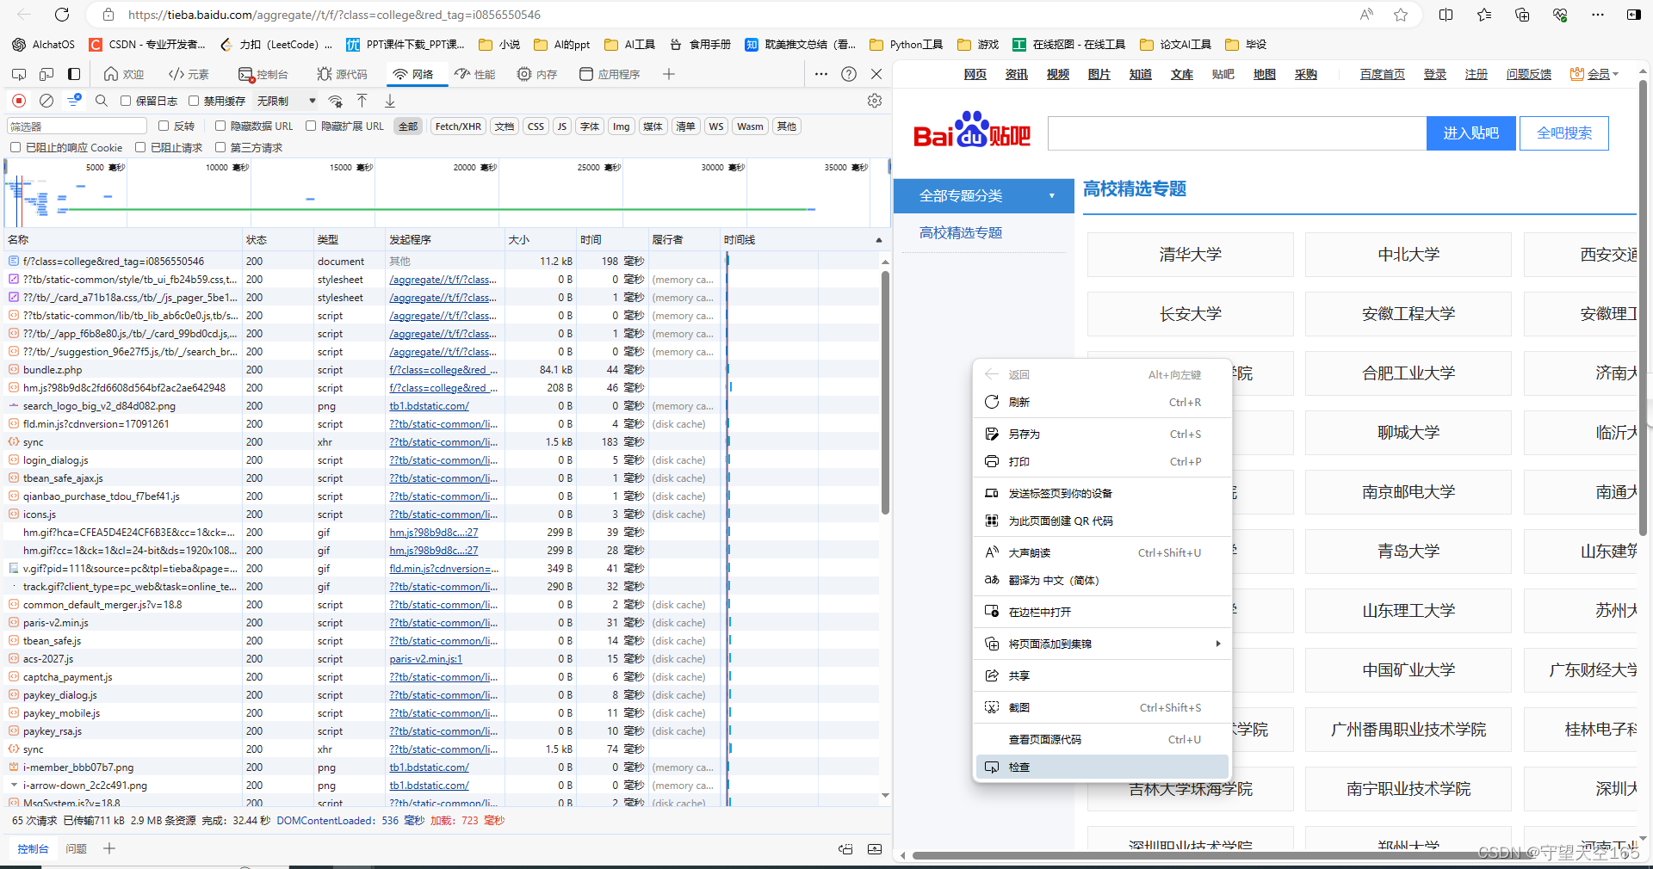Click the network request list vertical scrollbar
Image resolution: width=1653 pixels, height=869 pixels.
click(885, 391)
